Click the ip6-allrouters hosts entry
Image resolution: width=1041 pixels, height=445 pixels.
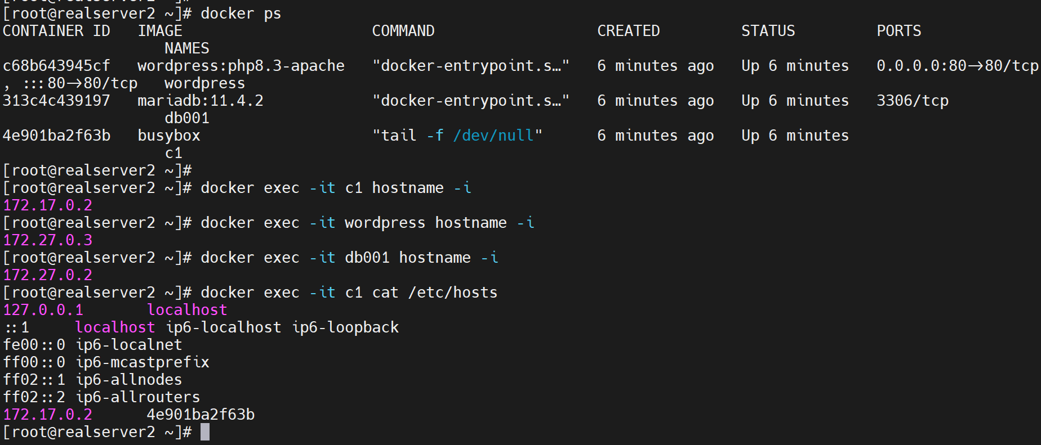[137, 397]
